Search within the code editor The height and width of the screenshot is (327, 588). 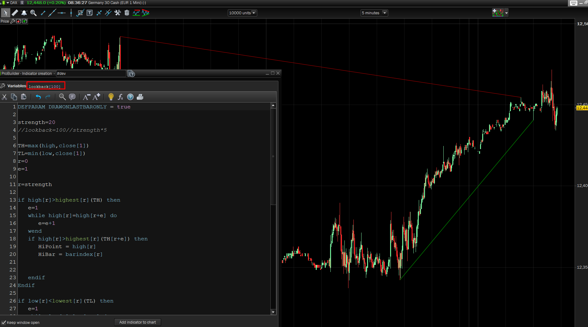[62, 97]
